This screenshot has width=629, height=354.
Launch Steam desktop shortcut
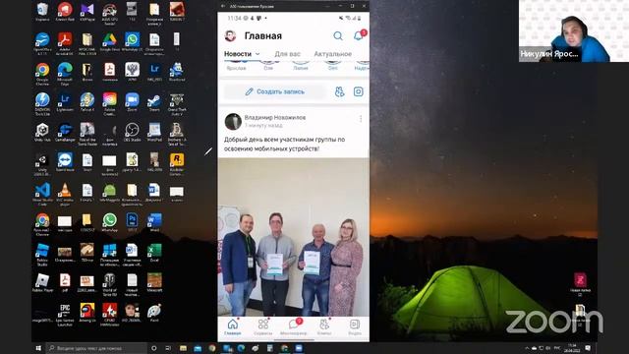(154, 102)
